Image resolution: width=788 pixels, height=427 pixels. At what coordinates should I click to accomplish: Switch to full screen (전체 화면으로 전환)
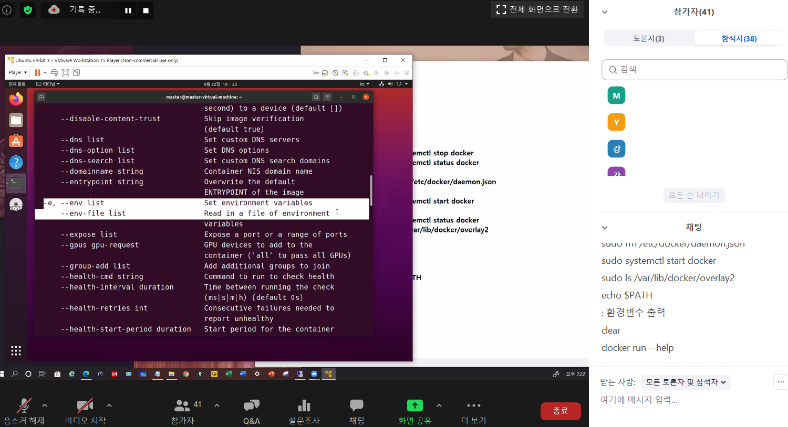click(x=537, y=9)
